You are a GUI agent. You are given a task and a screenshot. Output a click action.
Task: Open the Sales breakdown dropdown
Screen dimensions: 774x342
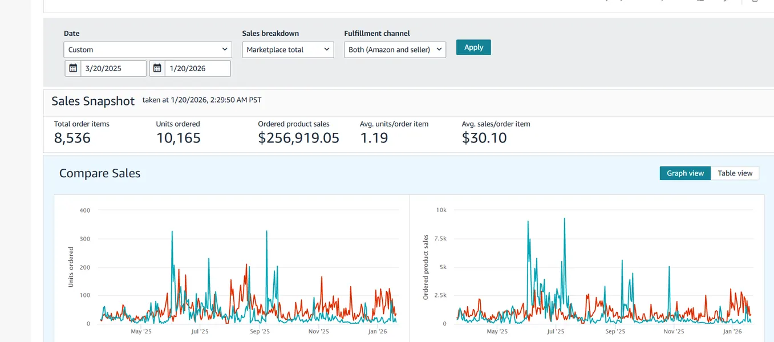point(288,50)
